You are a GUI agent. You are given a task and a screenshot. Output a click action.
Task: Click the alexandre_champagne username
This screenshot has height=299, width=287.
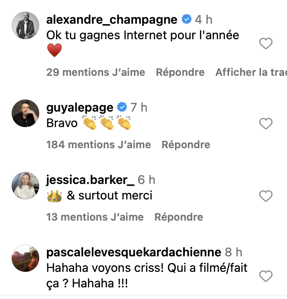[111, 19]
